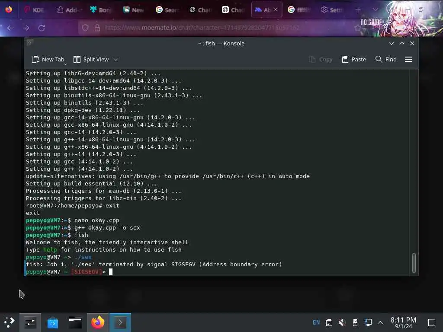
Task: Reload the Firefox page
Action: point(42,28)
